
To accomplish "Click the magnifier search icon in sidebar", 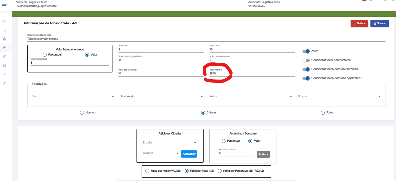I will [x=5, y=30].
